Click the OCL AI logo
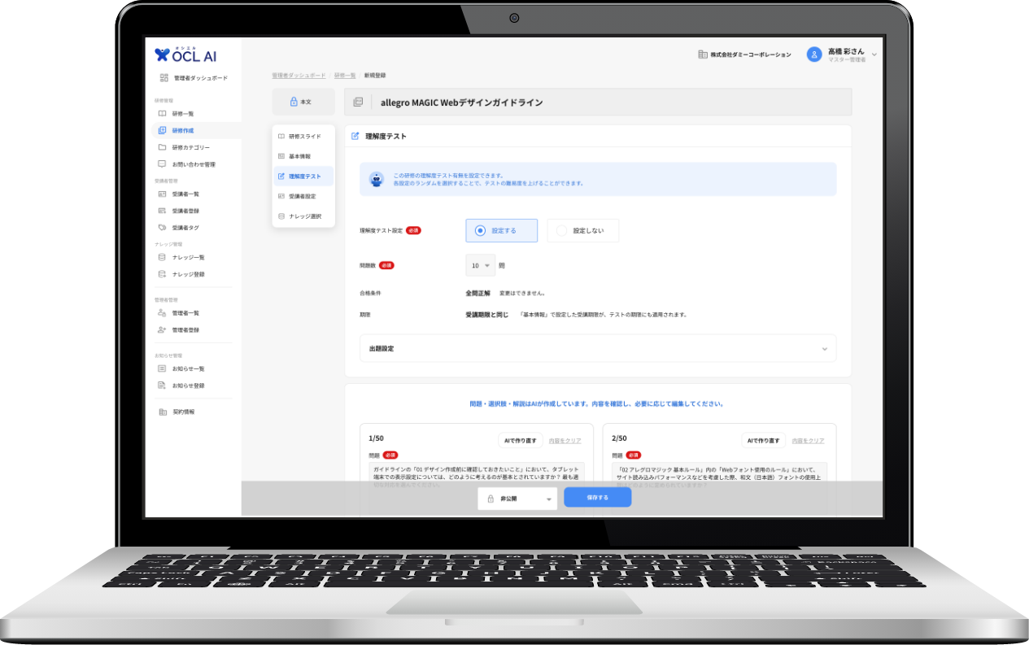This screenshot has height=645, width=1029. tap(185, 55)
